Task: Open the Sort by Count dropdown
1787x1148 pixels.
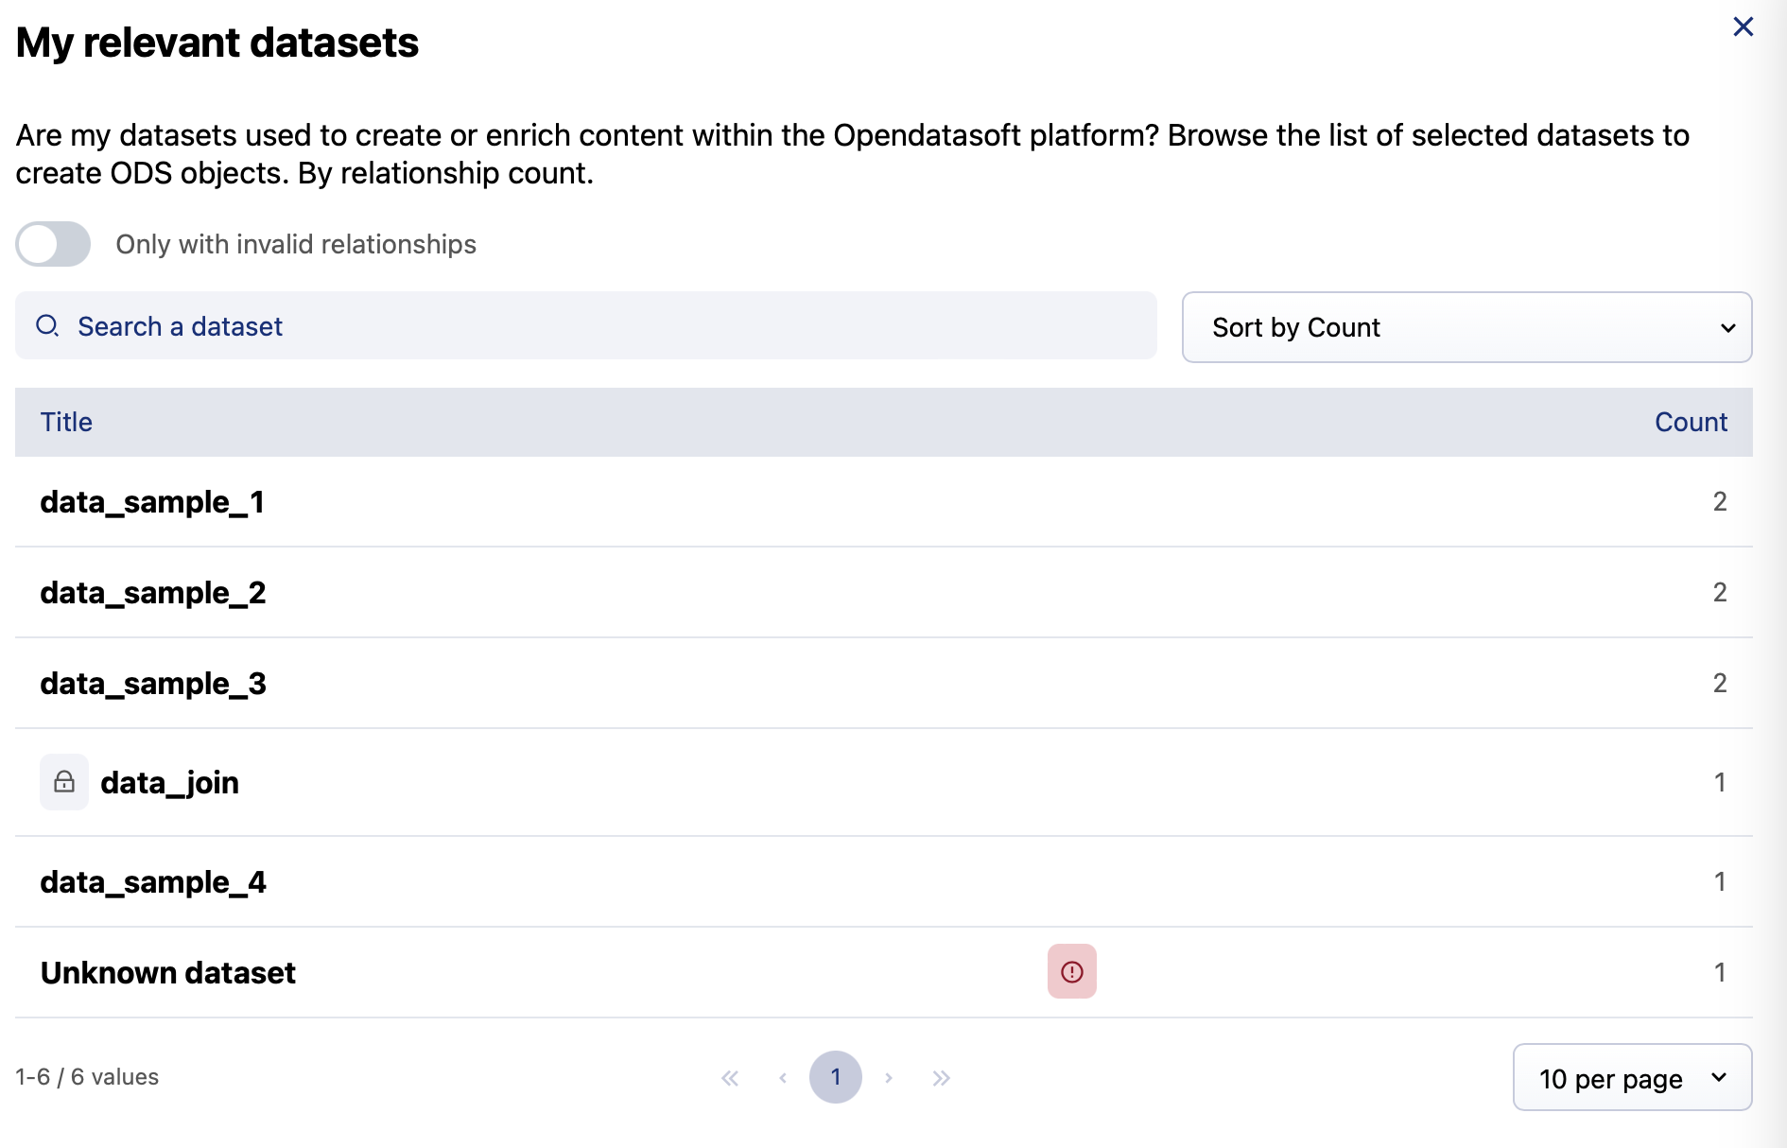Action: [x=1466, y=327]
